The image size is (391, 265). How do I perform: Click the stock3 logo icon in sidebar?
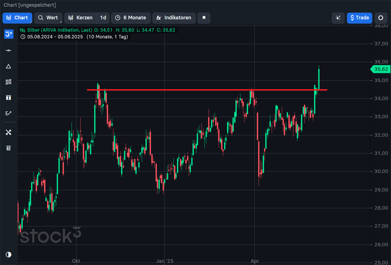9,34
